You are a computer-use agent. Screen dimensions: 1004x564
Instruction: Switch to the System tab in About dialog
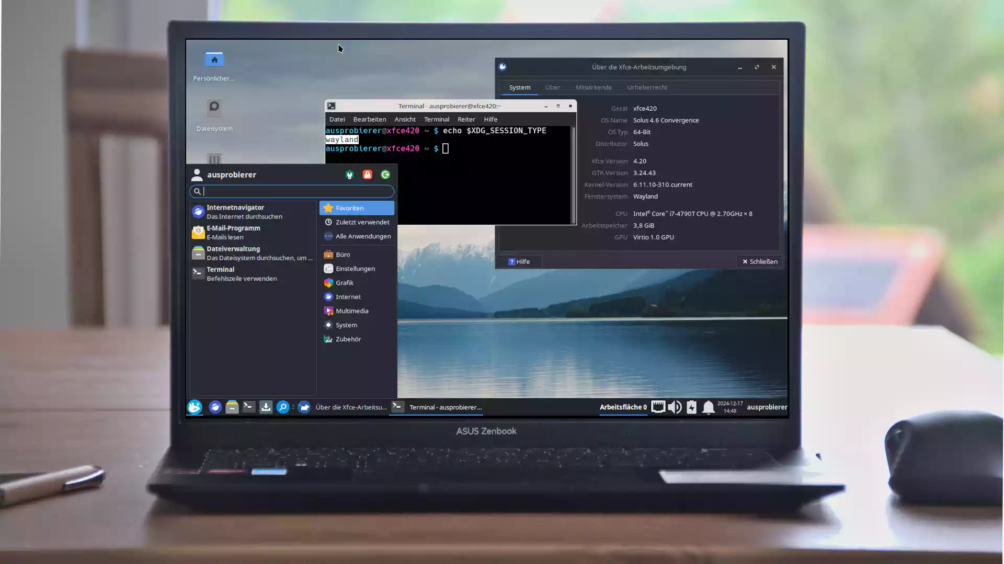point(520,87)
